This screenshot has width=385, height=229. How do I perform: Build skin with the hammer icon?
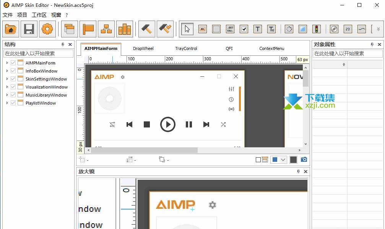[x=146, y=29]
